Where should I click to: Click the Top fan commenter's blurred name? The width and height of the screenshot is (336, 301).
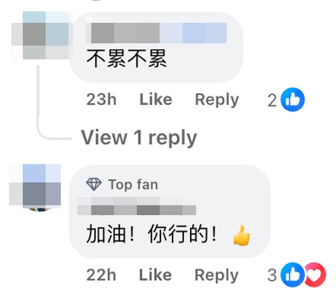click(x=137, y=206)
